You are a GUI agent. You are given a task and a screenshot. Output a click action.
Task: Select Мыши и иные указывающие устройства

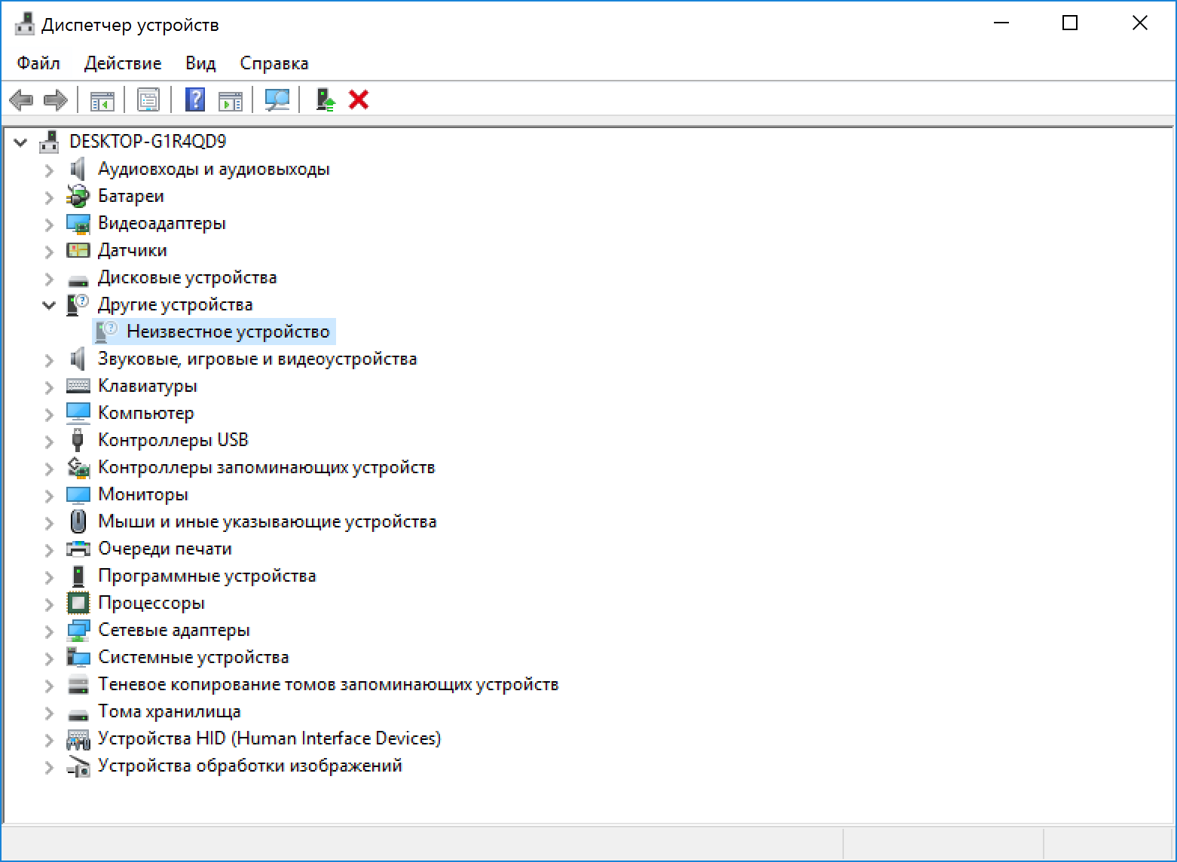(x=267, y=521)
